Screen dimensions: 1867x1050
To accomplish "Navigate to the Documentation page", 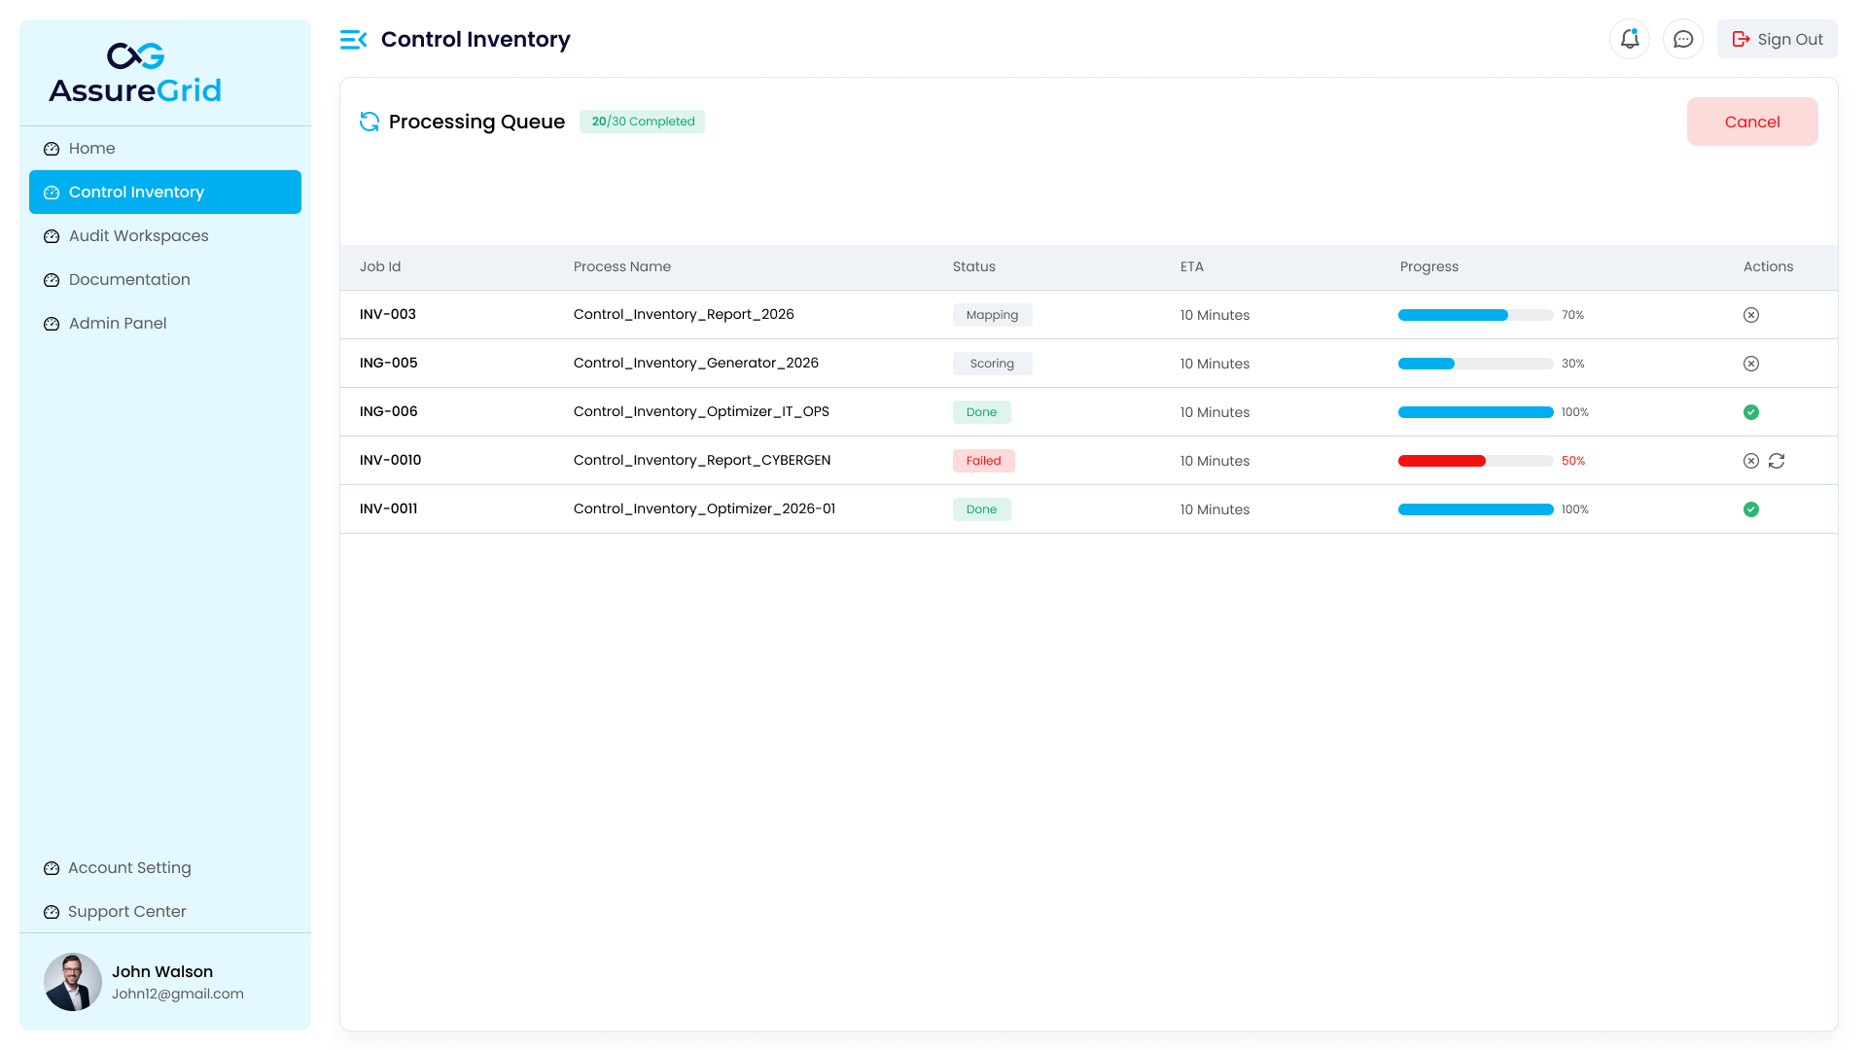I will [129, 279].
